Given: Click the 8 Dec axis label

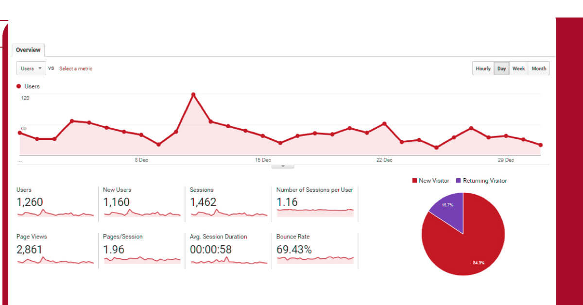Looking at the screenshot, I should (x=141, y=160).
